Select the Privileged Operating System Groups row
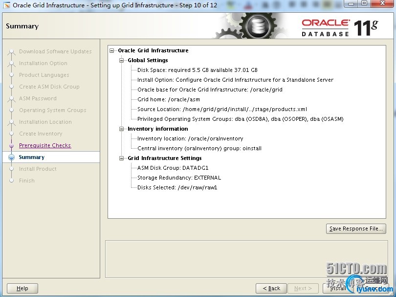 [x=241, y=119]
